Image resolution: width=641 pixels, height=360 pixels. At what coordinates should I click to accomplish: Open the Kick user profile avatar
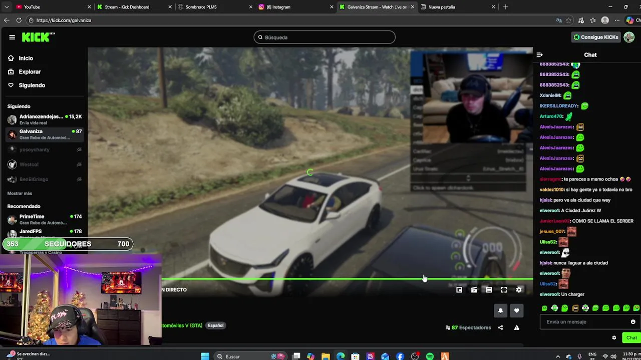pos(629,37)
